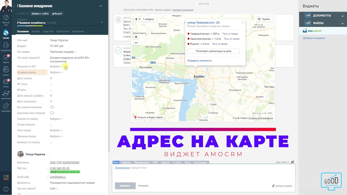Open contact Тимур Муратов options dots
The height and width of the screenshot is (195, 347).
point(48,154)
